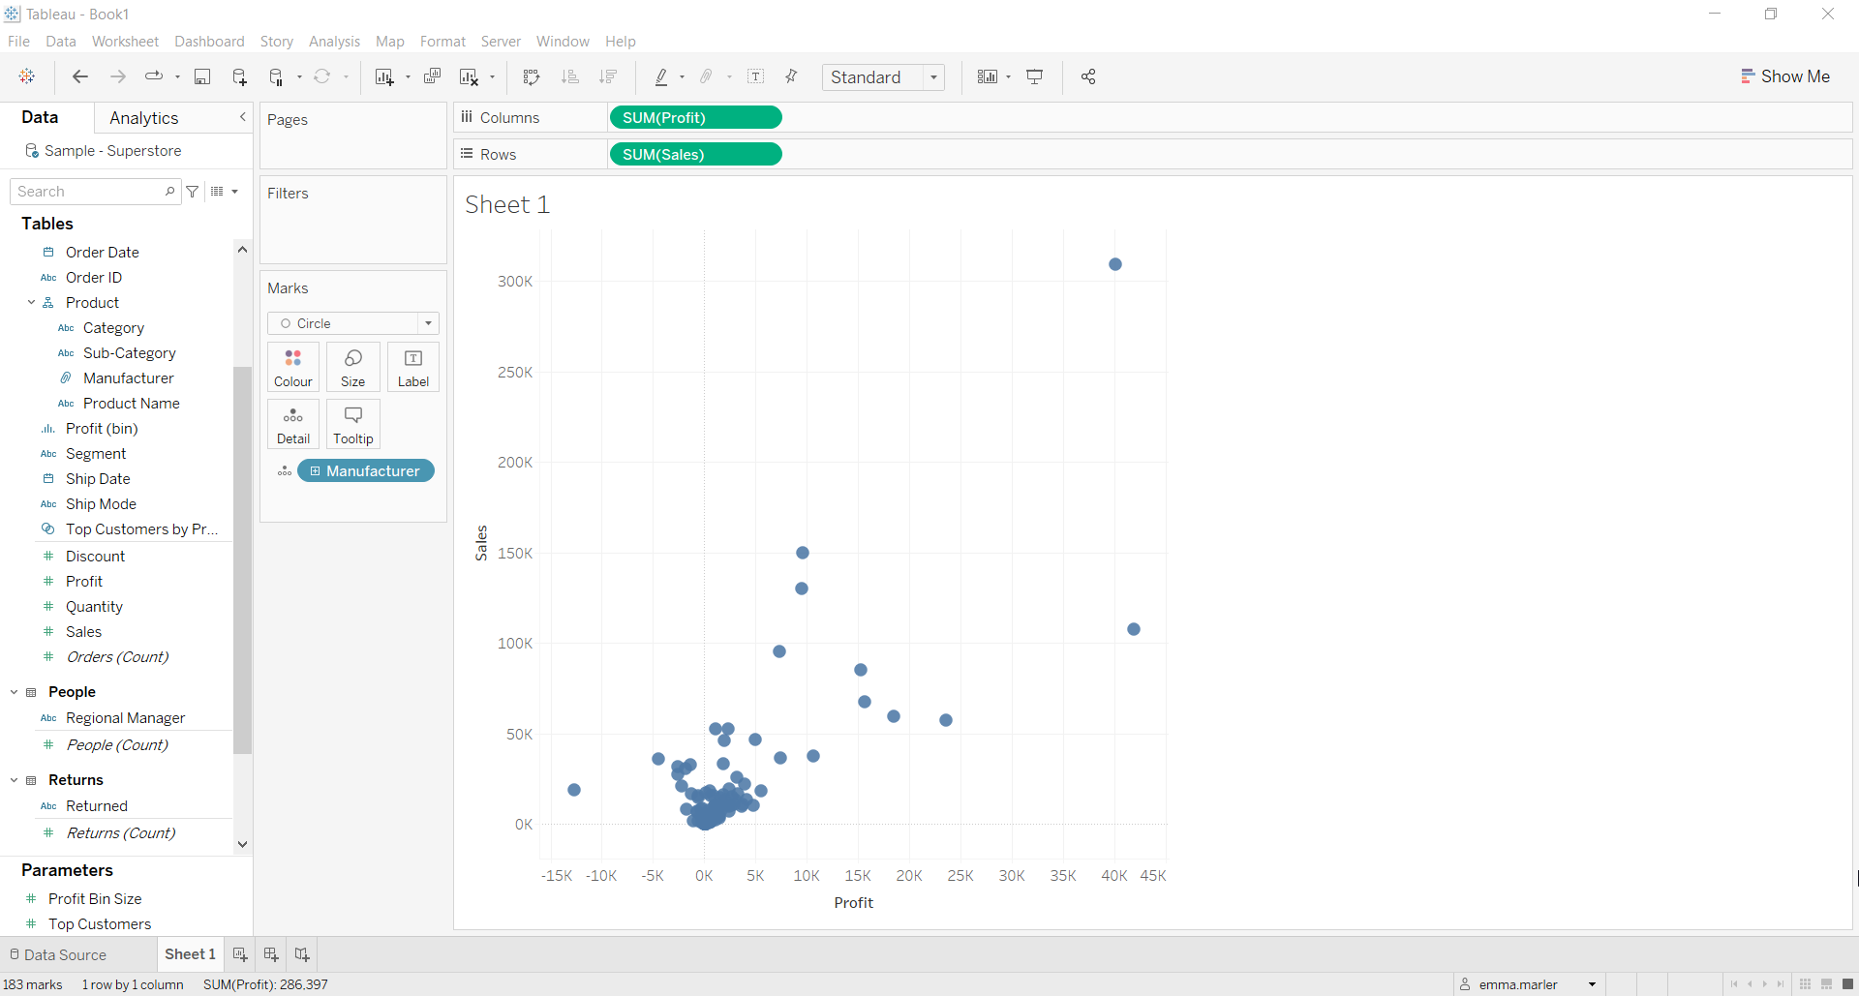This screenshot has height=996, width=1859.
Task: Open the New Dashboard tab icon
Action: (270, 954)
